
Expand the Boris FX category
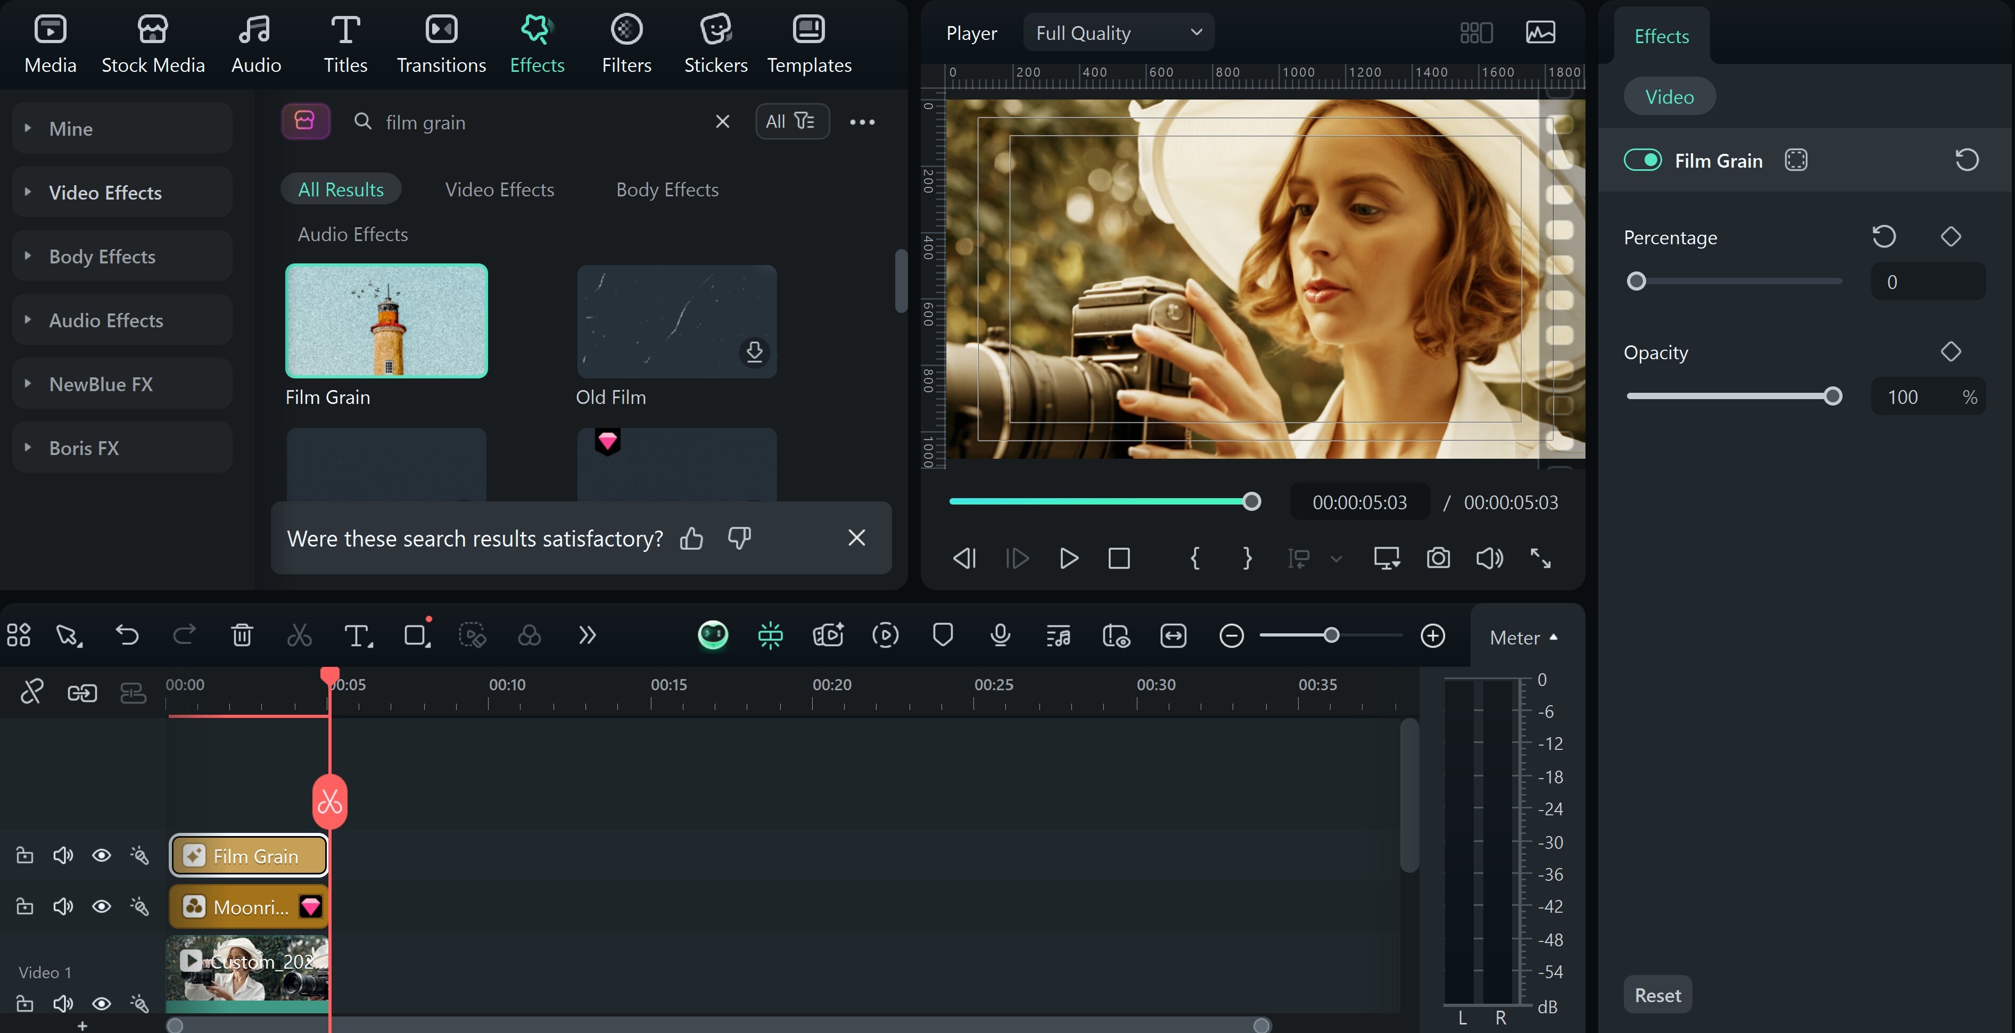[122, 448]
